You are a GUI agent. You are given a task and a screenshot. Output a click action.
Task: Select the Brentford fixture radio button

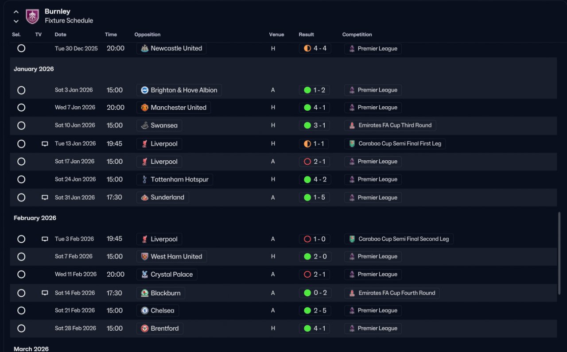coord(21,329)
